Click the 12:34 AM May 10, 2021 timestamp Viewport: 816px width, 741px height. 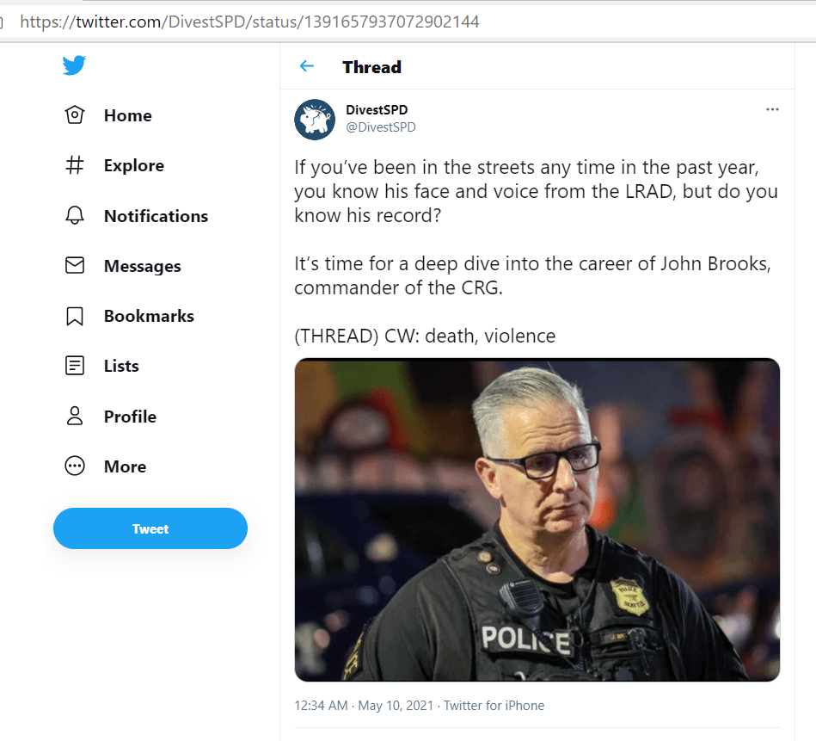click(364, 706)
